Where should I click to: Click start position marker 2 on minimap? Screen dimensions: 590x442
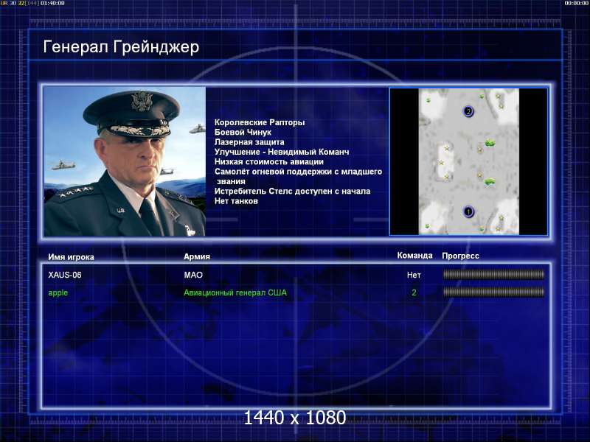468,111
